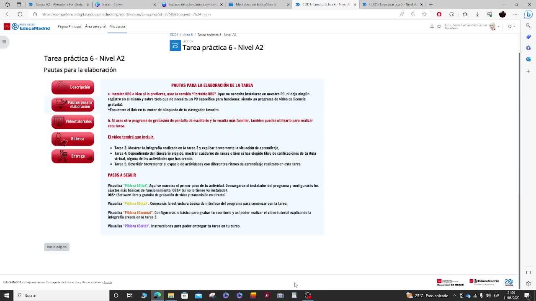Switch to the Inicio - Canva tab
The image size is (536, 301).
(x=125, y=4)
